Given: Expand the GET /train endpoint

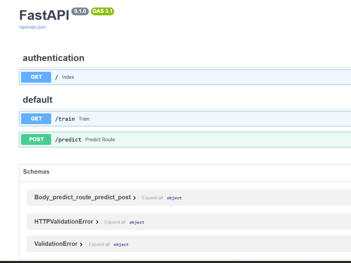Looking at the screenshot, I should [x=185, y=119].
